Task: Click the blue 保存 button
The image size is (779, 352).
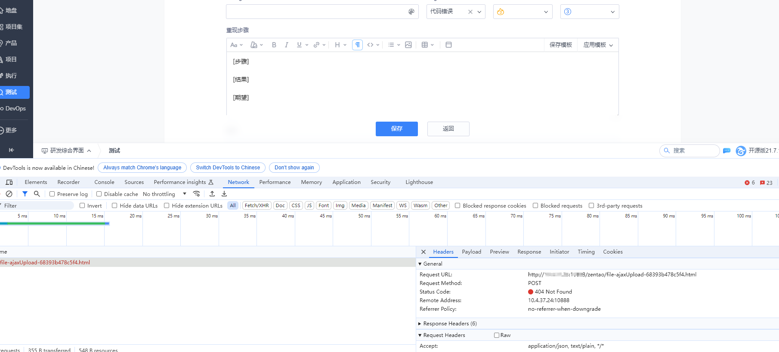Action: pyautogui.click(x=397, y=129)
